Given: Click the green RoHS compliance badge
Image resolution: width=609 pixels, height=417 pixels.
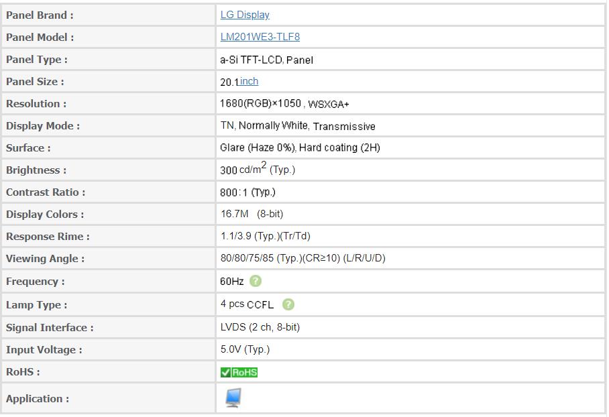Looking at the screenshot, I should (239, 372).
